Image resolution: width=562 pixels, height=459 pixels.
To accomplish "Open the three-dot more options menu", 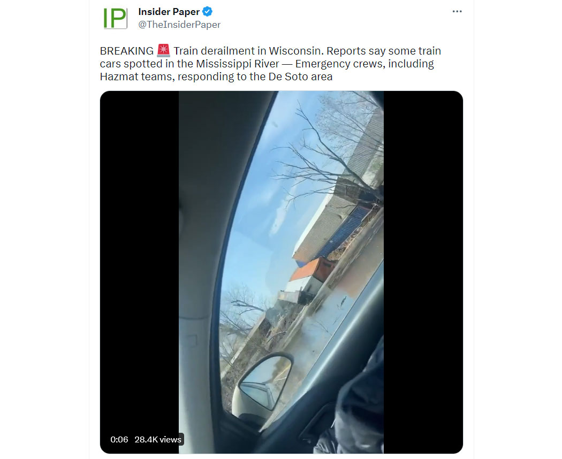I will click(457, 11).
